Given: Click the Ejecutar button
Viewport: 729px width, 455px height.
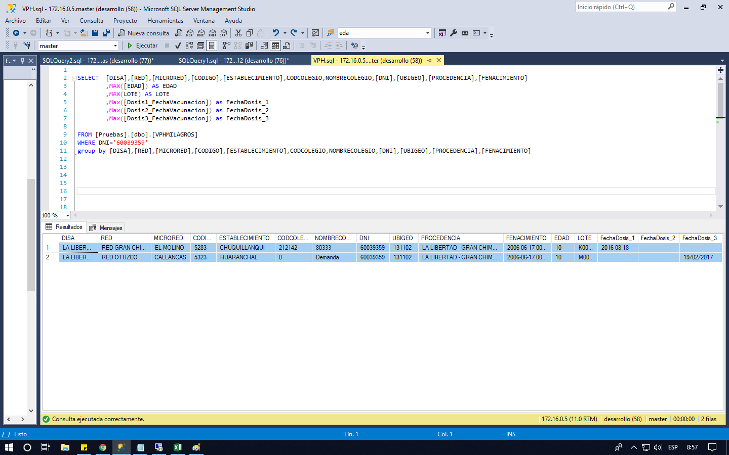Looking at the screenshot, I should point(143,45).
